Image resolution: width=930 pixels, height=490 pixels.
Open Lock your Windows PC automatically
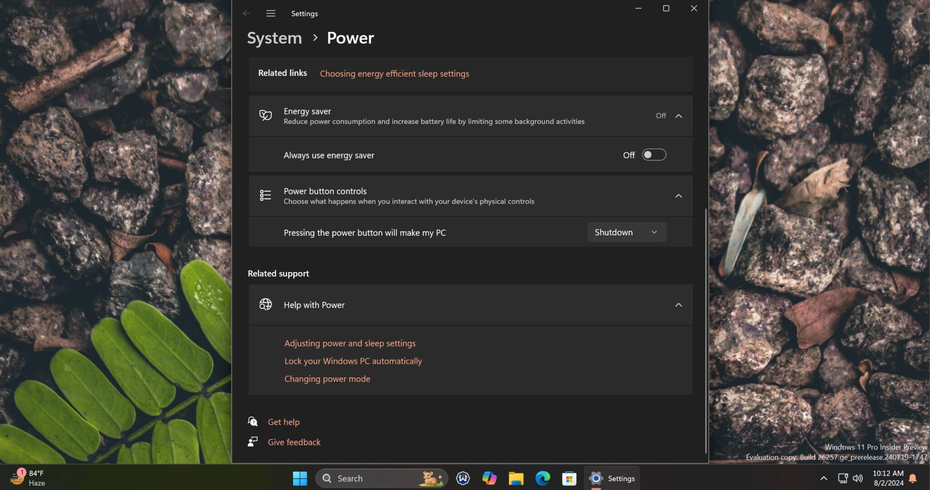point(353,361)
